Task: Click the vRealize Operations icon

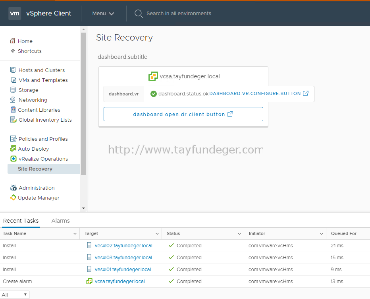Action: coord(13,159)
